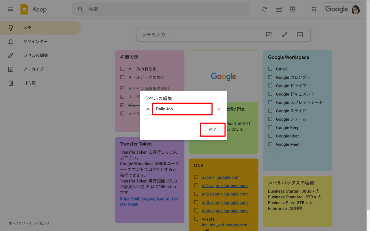The height and width of the screenshot is (231, 370).
Task: Open ゴミ箱 in the sidebar
Action: (40, 83)
